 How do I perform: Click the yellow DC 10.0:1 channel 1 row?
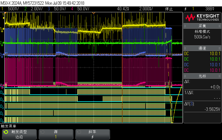pos(202,53)
